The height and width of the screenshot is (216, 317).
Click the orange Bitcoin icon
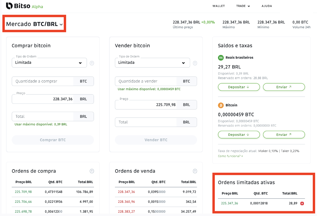point(221,105)
